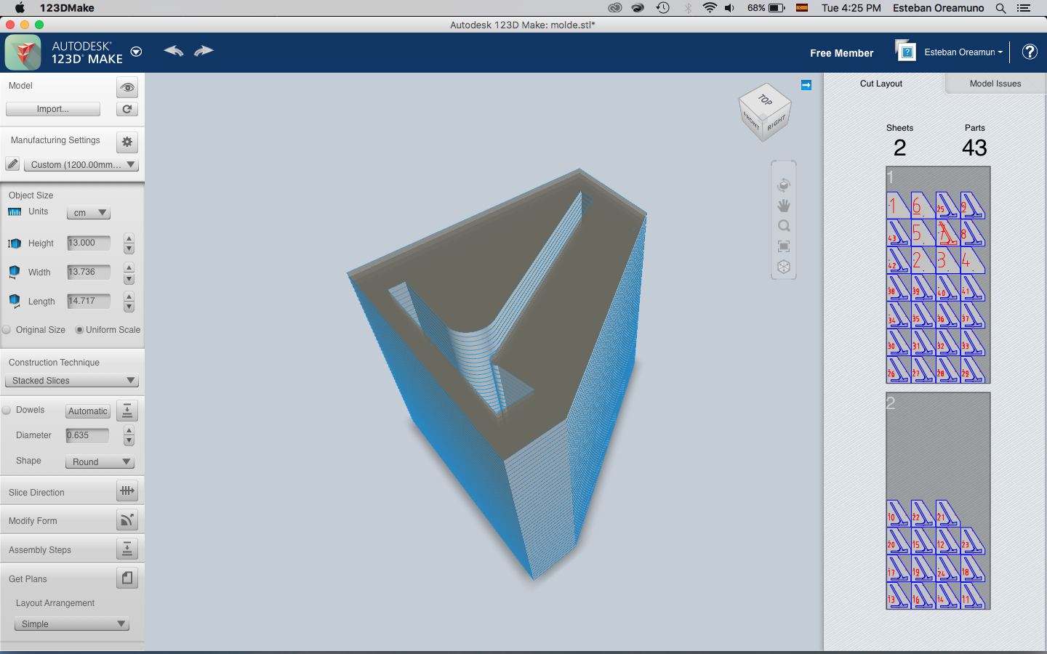The width and height of the screenshot is (1047, 654).
Task: Click the Length dimension icon
Action: [x=15, y=301]
